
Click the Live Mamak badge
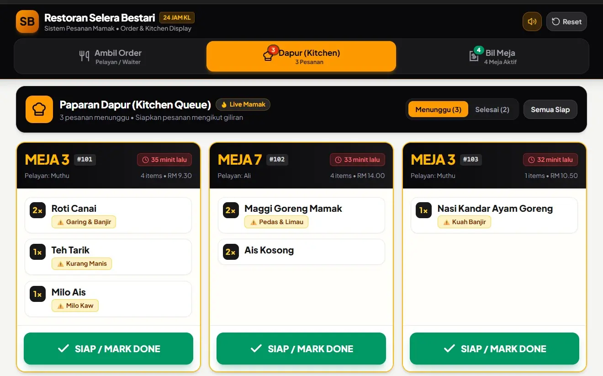(x=243, y=105)
